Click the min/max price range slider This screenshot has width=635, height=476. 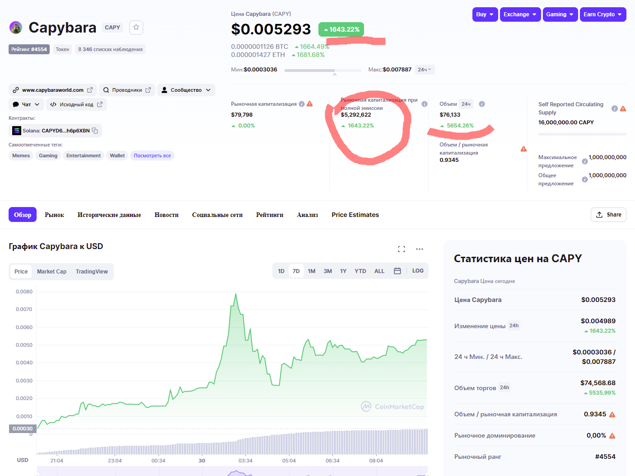(322, 71)
